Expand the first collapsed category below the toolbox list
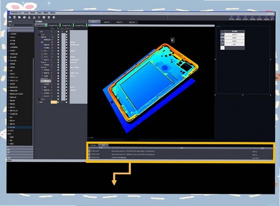Viewport: 280px width, 206px height. click(x=20, y=147)
